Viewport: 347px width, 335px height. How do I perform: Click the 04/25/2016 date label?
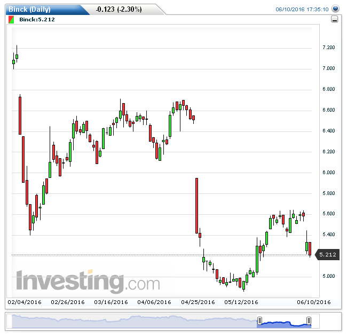198,302
